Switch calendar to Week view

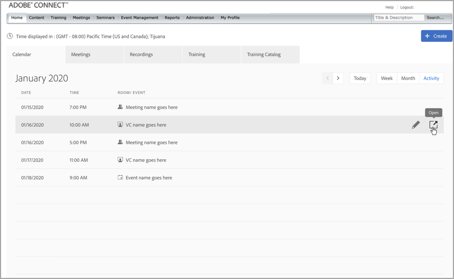[387, 78]
